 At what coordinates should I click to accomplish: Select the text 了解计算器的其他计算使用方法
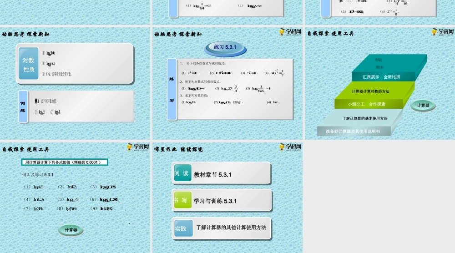pos(231,228)
